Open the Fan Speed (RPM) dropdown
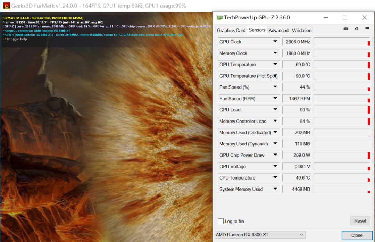The width and height of the screenshot is (375, 242). click(275, 98)
